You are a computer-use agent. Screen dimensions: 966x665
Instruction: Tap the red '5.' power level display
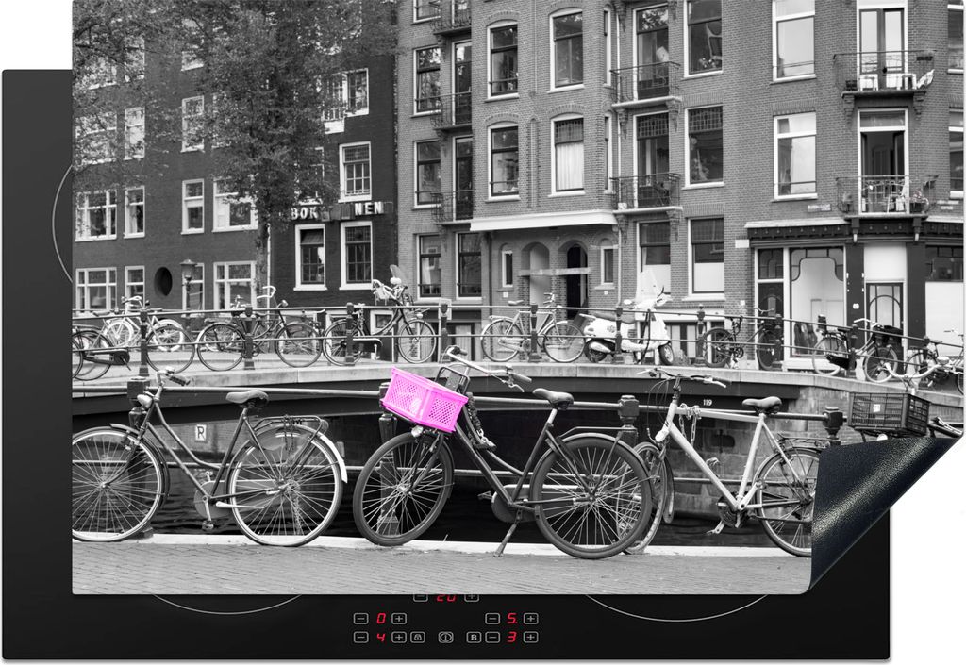click(512, 619)
